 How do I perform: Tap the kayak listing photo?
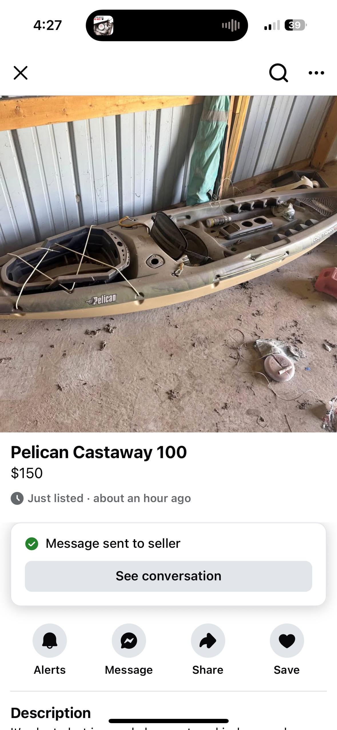[168, 264]
